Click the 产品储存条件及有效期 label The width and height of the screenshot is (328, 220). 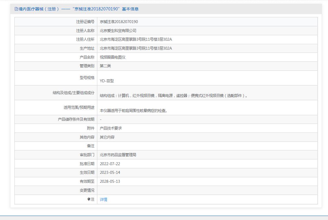click(76, 120)
